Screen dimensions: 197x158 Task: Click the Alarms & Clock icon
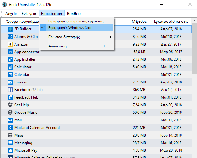10,37
